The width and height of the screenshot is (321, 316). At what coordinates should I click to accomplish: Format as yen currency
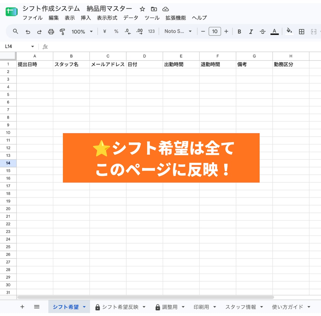pyautogui.click(x=105, y=31)
